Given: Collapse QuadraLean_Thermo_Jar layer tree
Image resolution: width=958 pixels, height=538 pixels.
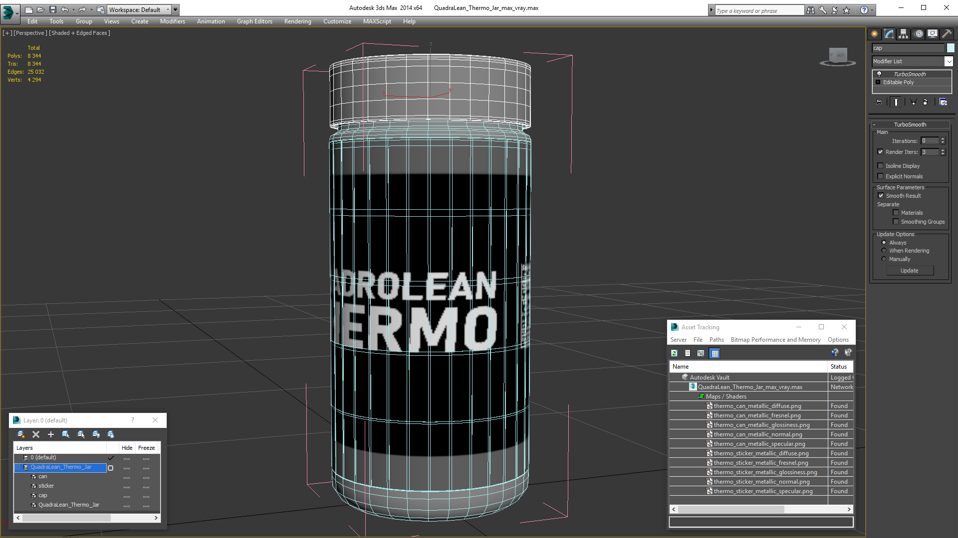Looking at the screenshot, I should point(18,467).
